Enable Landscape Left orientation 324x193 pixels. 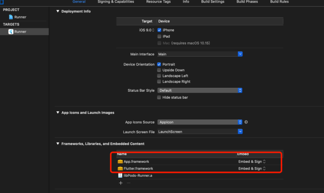point(159,76)
